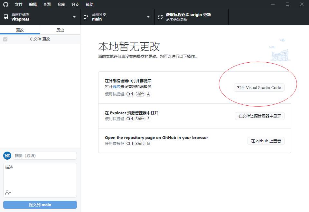This screenshot has width=309, height=212.
Task: Switch to the 更改 tab
Action: [x=20, y=30]
